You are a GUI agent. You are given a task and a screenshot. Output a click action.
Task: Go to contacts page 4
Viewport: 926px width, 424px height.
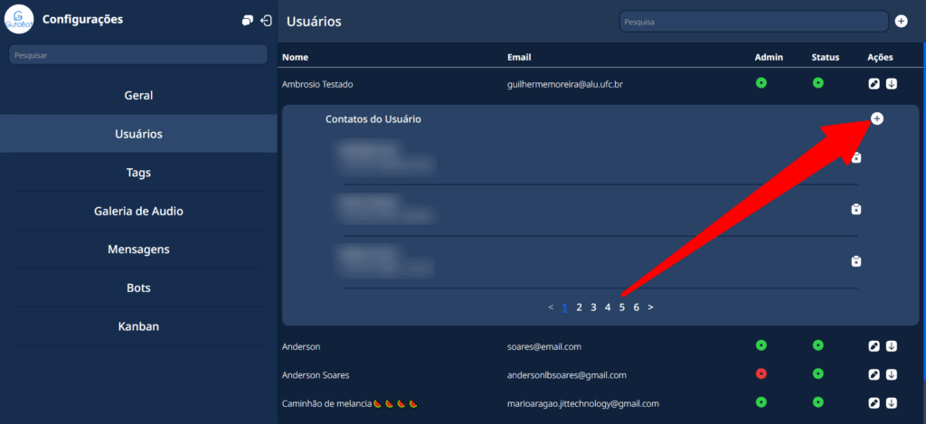click(x=608, y=307)
